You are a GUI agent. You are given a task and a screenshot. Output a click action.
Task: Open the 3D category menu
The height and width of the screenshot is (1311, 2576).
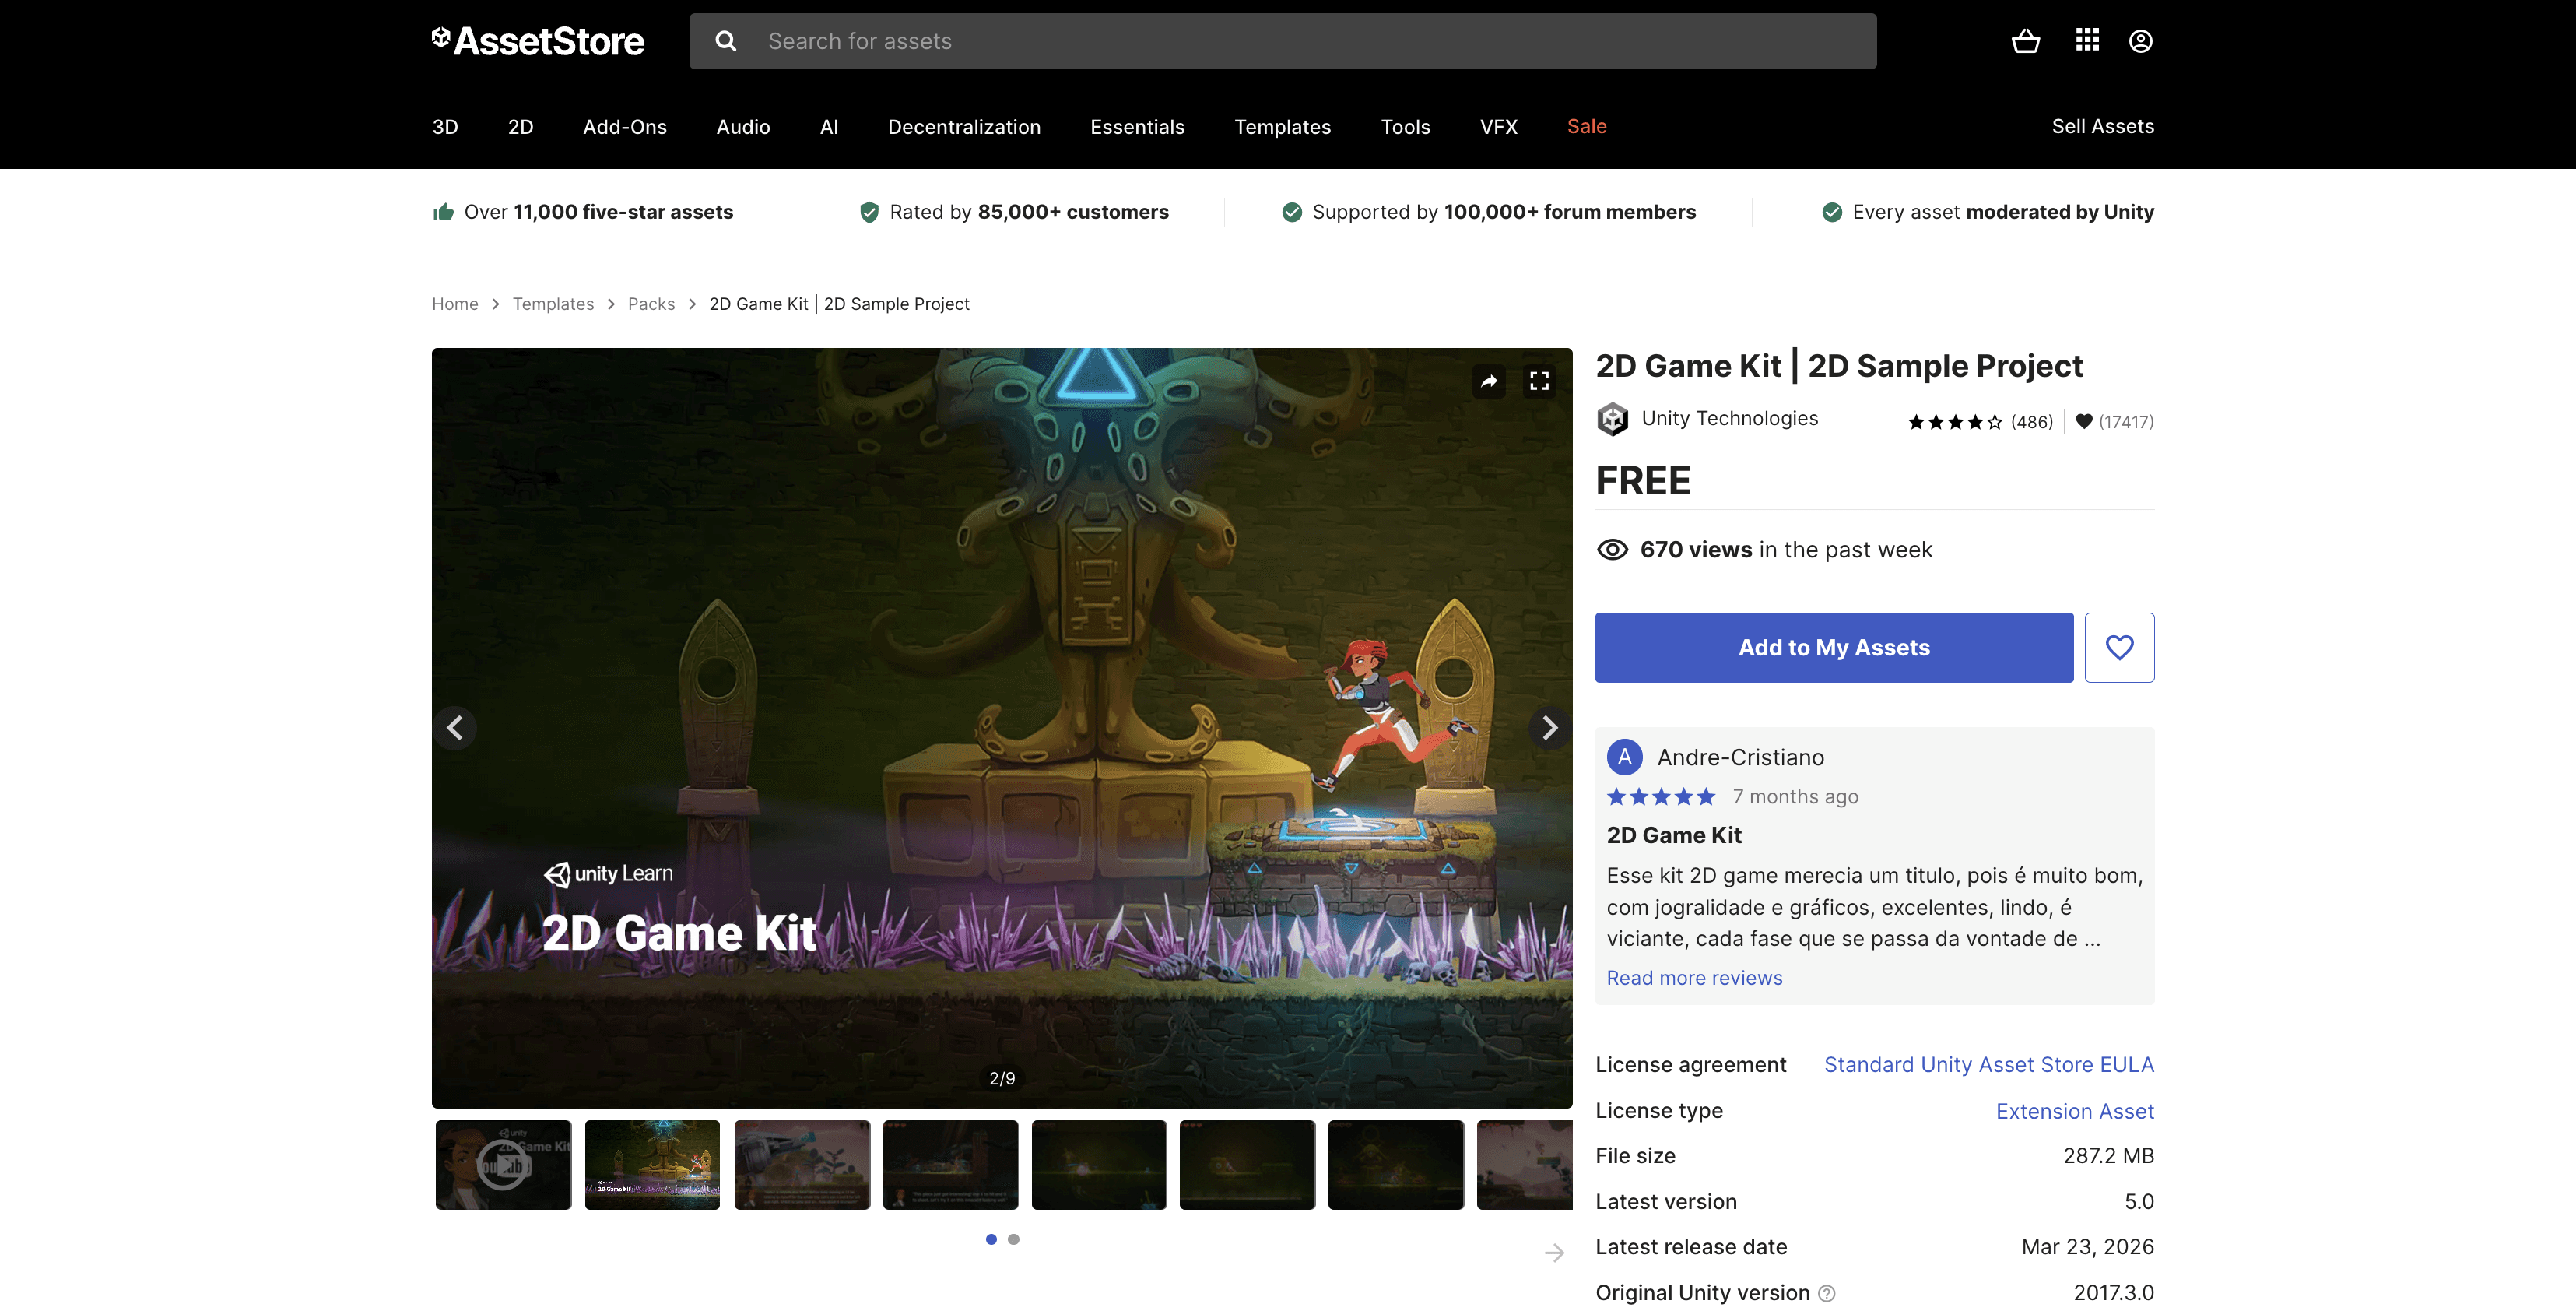[445, 127]
